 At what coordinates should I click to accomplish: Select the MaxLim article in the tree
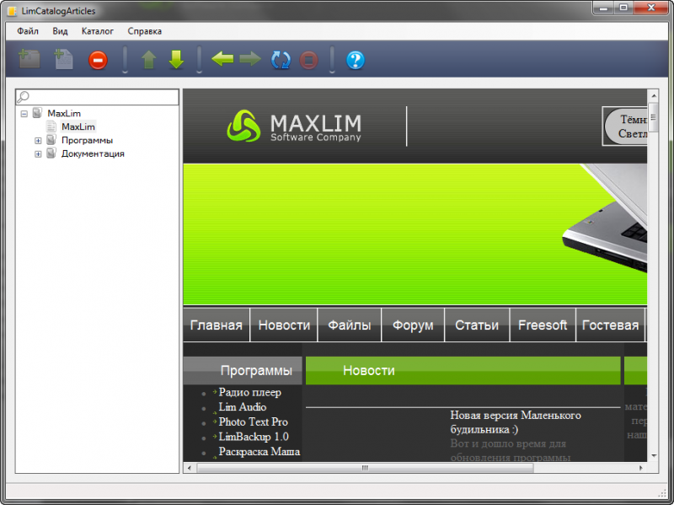(78, 126)
